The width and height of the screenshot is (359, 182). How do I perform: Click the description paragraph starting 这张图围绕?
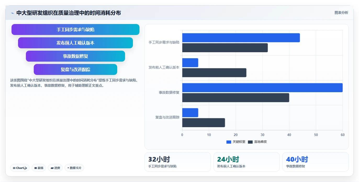[74, 83]
